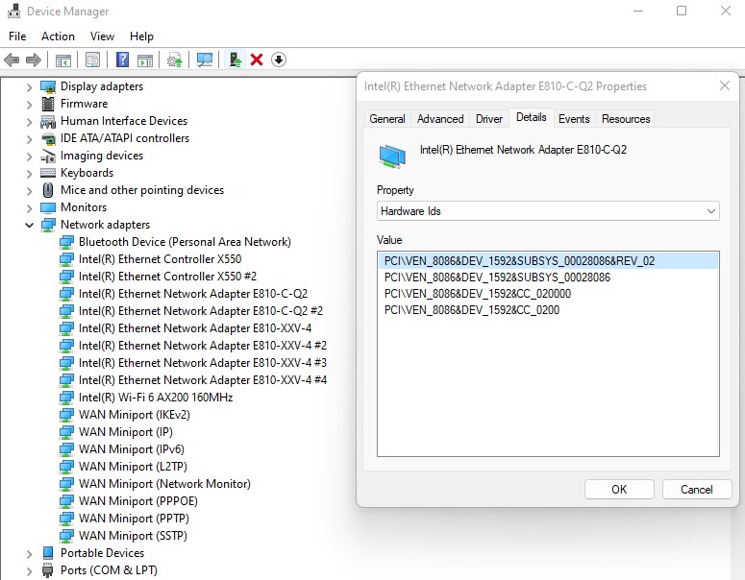Image resolution: width=745 pixels, height=580 pixels.
Task: Select the Details tab
Action: click(x=532, y=117)
